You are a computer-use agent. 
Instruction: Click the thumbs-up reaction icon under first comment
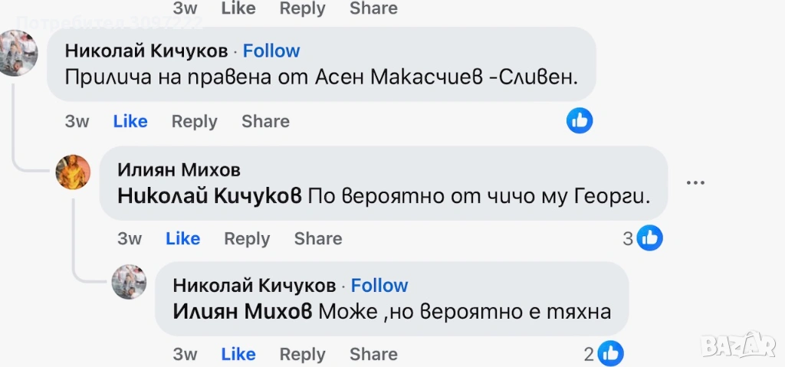click(x=580, y=120)
